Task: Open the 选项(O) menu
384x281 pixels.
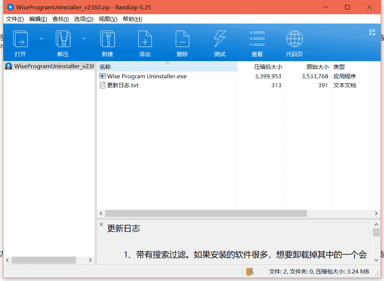Action: (x=84, y=19)
